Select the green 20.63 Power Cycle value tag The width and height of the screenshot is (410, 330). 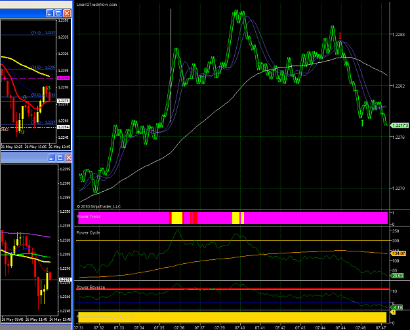[x=397, y=276]
